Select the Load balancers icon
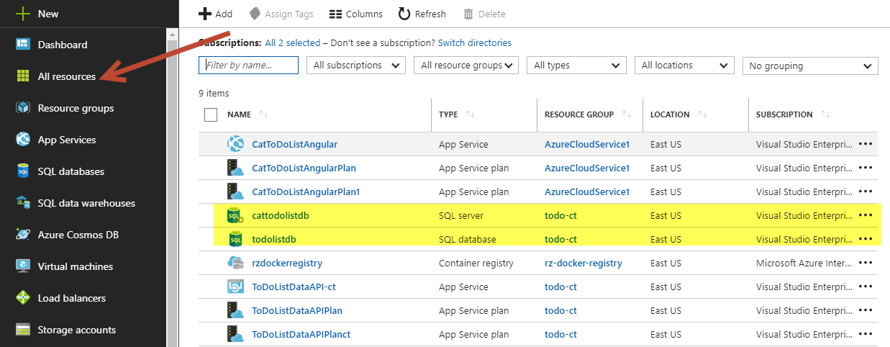This screenshot has height=347, width=890. pyautogui.click(x=24, y=298)
